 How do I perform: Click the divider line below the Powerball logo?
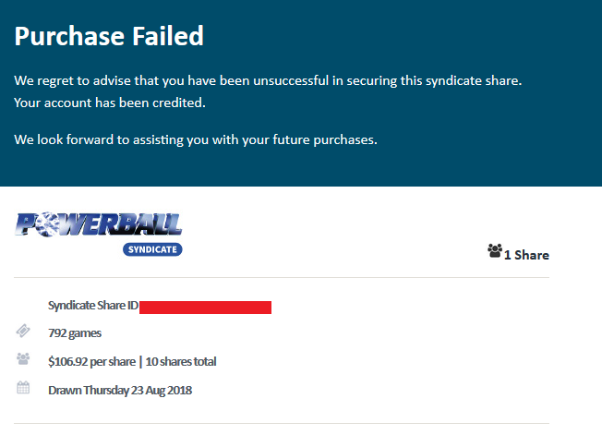[282, 277]
